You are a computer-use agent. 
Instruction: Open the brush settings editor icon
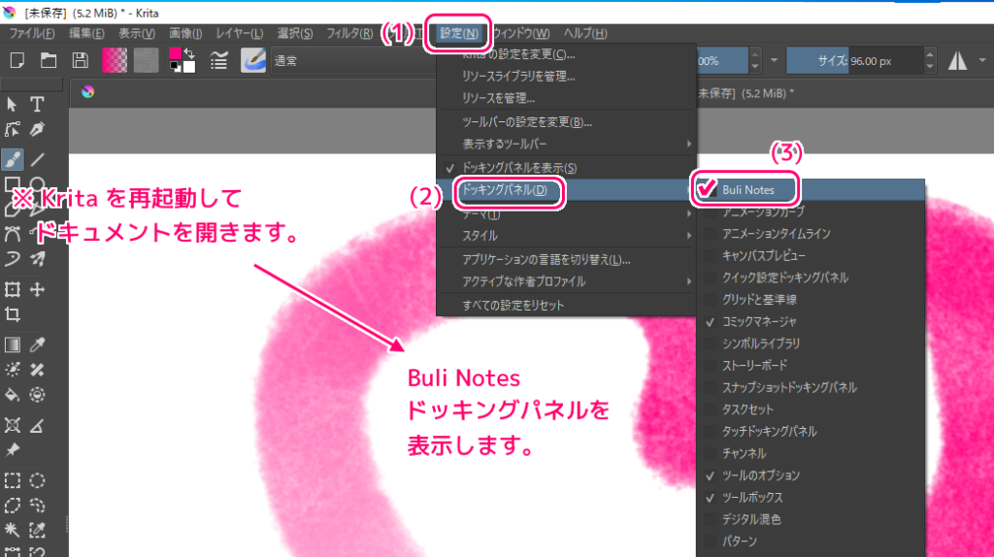point(218,60)
